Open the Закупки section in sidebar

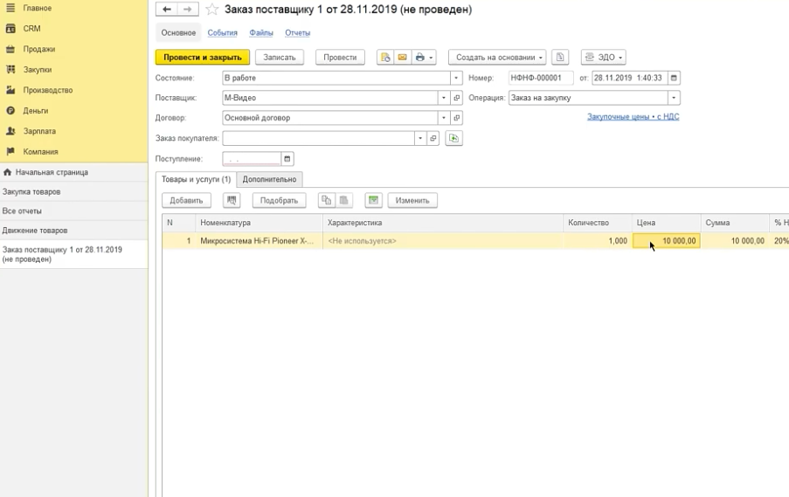pyautogui.click(x=38, y=70)
